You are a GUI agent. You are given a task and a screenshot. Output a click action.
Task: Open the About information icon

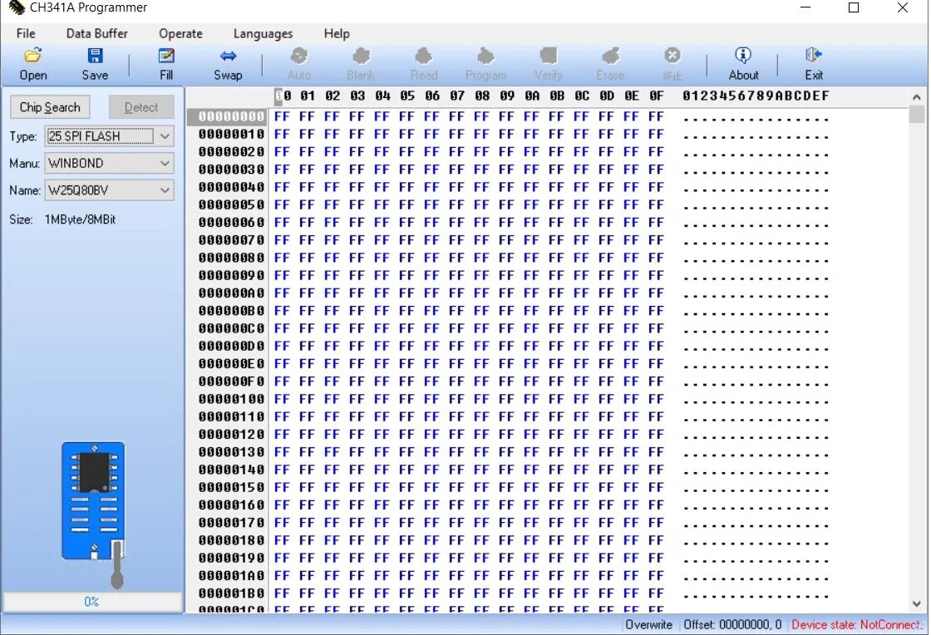point(743,64)
